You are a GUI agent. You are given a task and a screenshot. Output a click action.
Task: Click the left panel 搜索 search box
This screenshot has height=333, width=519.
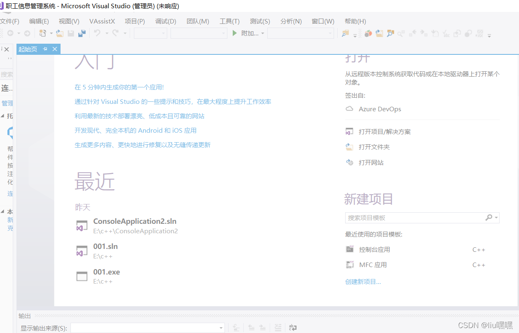(x=7, y=75)
